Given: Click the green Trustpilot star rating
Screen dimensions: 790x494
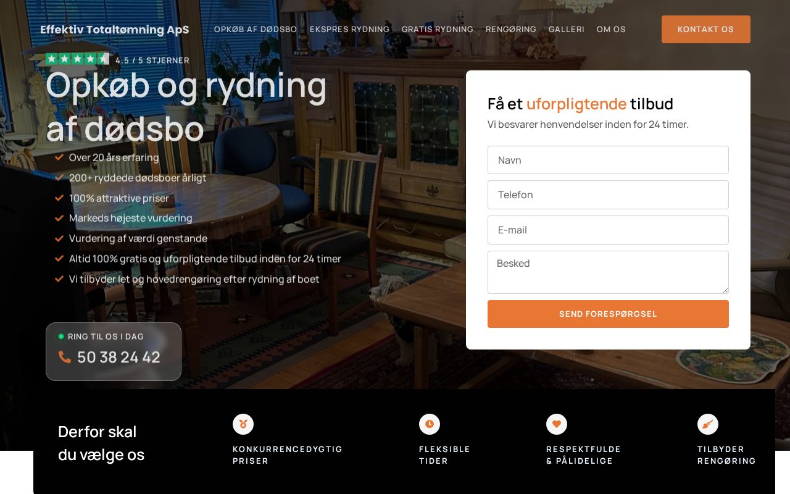Looking at the screenshot, I should tap(77, 59).
